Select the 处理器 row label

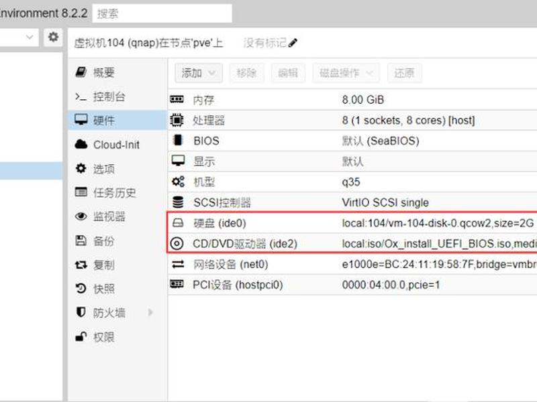pyautogui.click(x=209, y=121)
